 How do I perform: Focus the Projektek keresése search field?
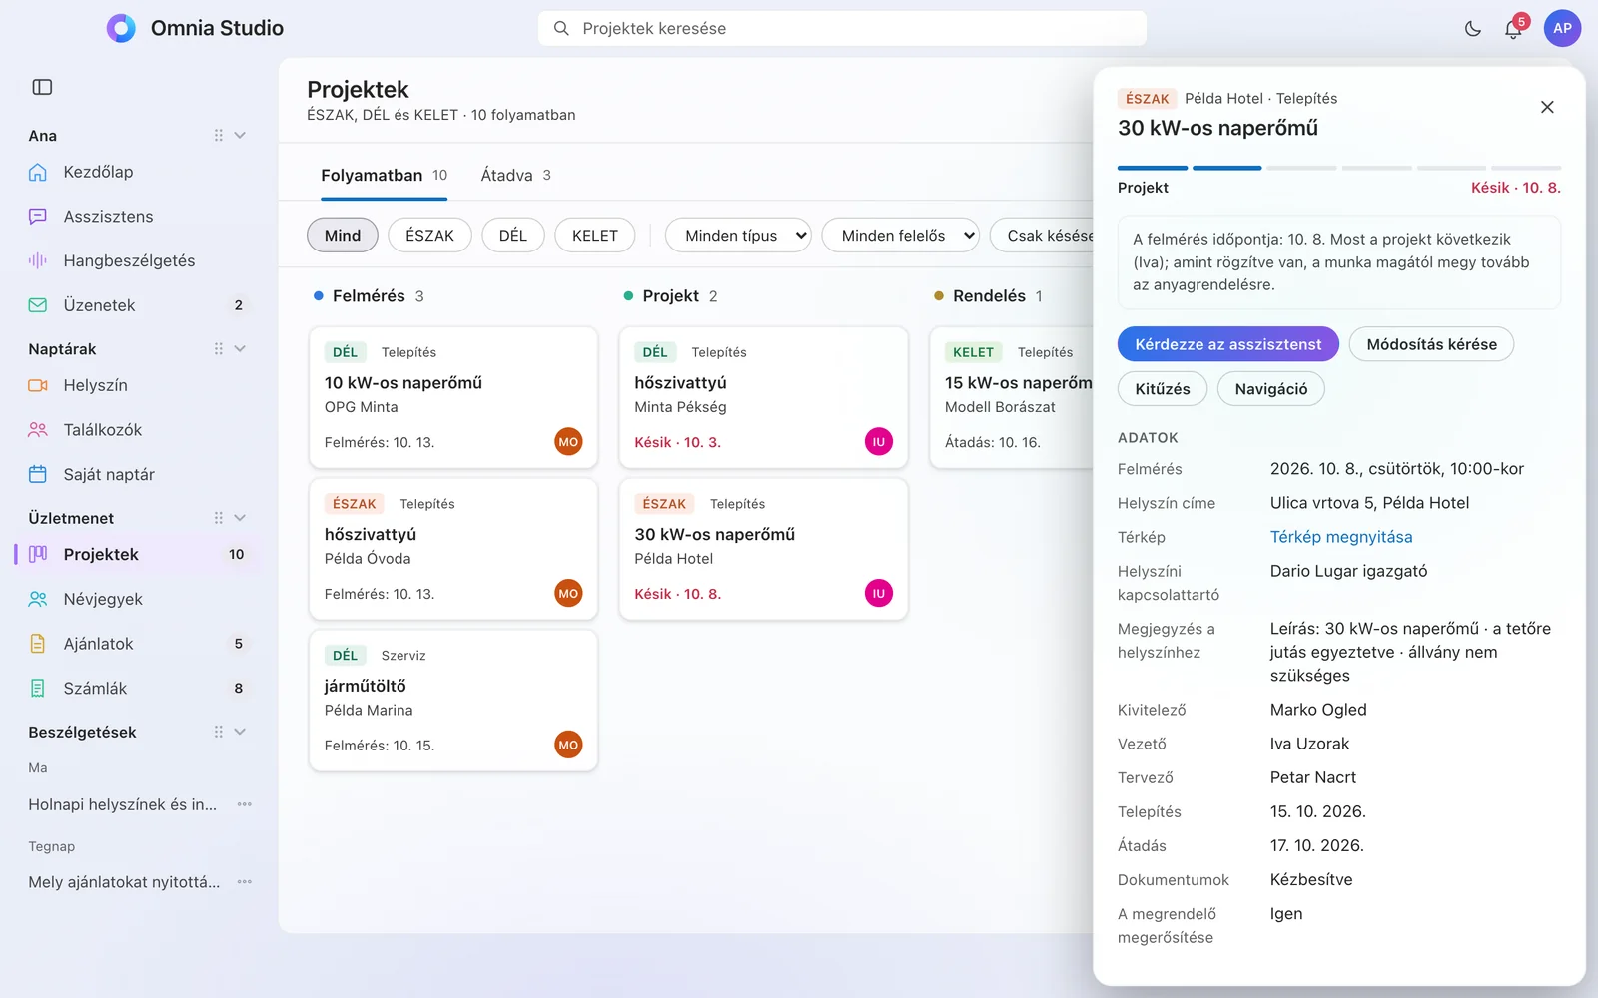[842, 28]
